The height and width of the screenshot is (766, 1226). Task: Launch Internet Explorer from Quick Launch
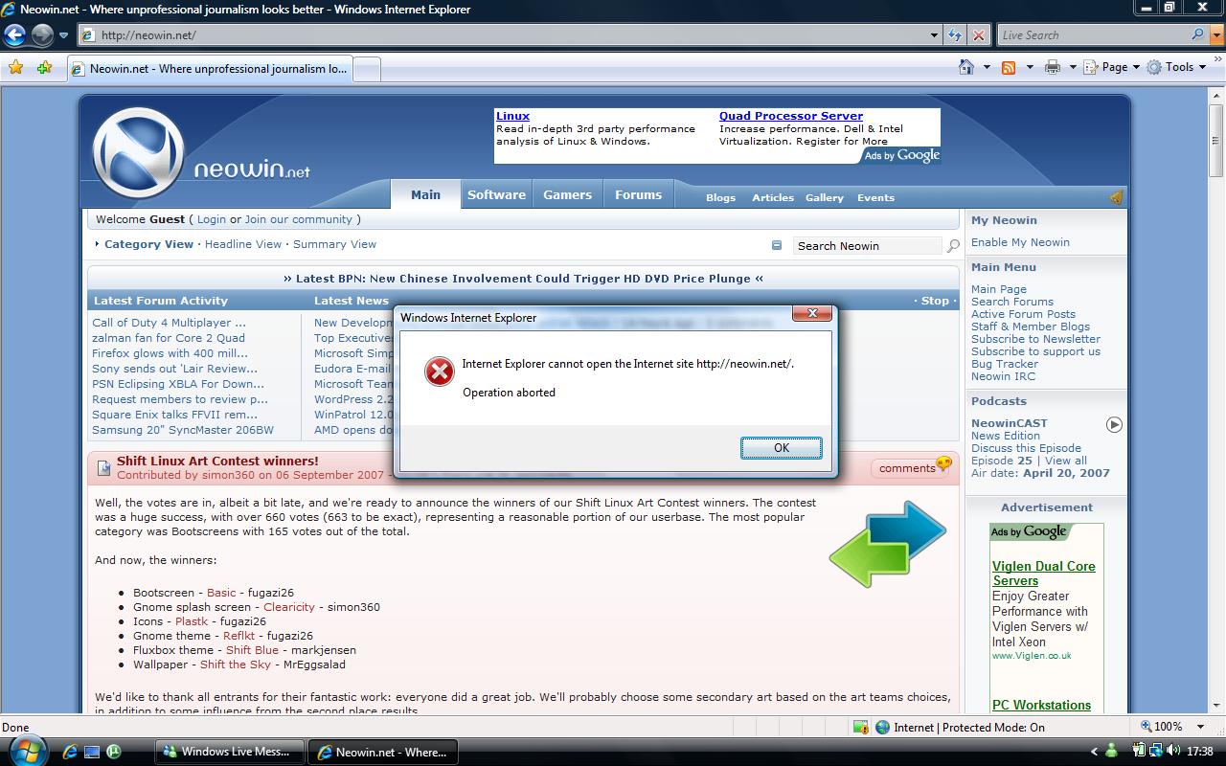pos(70,752)
